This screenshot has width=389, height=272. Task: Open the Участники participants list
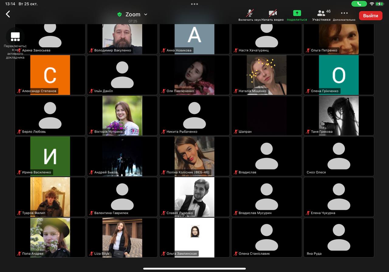coord(321,15)
